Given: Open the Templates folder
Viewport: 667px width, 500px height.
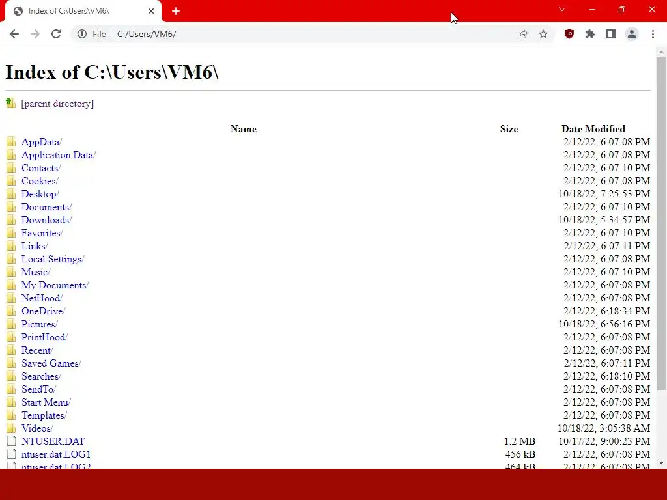Looking at the screenshot, I should (44, 415).
